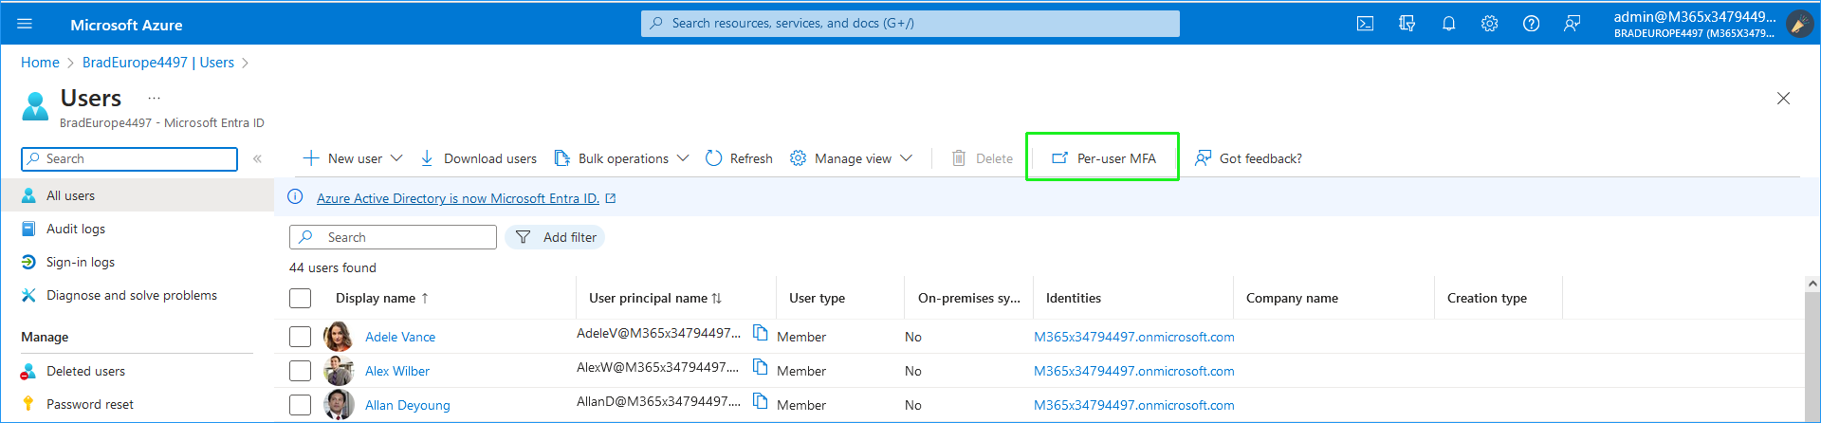Open the Azure portal hamburger menu

[x=25, y=24]
